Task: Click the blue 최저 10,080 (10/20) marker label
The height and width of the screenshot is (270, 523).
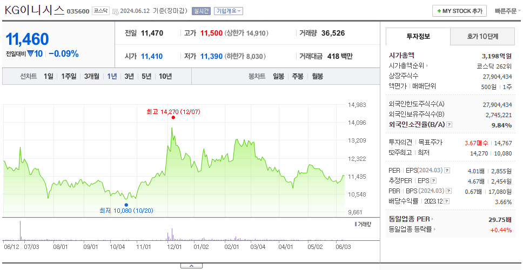Action: point(126,211)
